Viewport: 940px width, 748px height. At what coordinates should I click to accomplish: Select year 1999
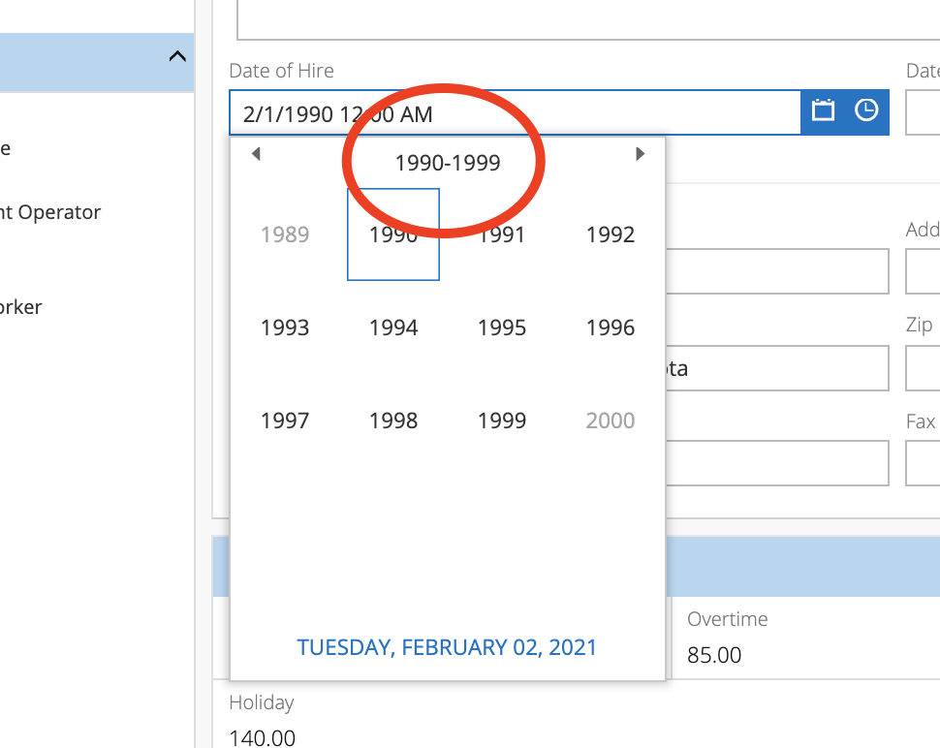coord(502,421)
